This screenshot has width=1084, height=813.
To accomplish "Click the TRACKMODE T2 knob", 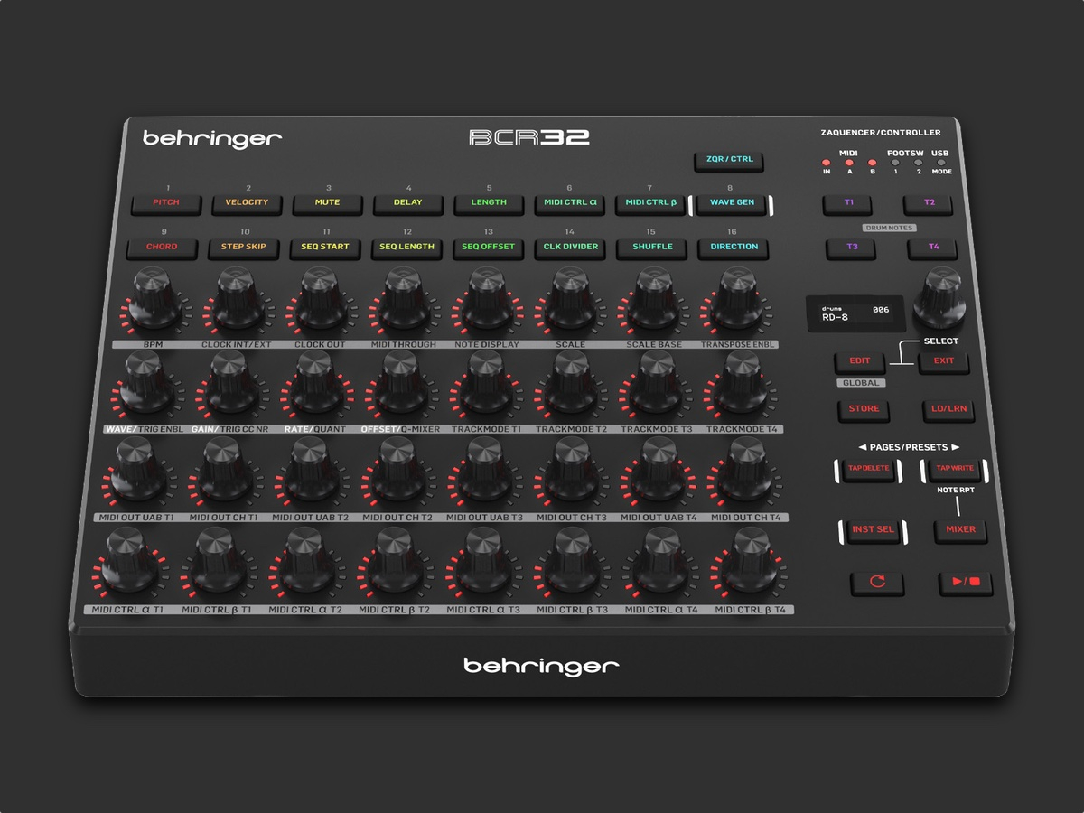I will tap(572, 383).
